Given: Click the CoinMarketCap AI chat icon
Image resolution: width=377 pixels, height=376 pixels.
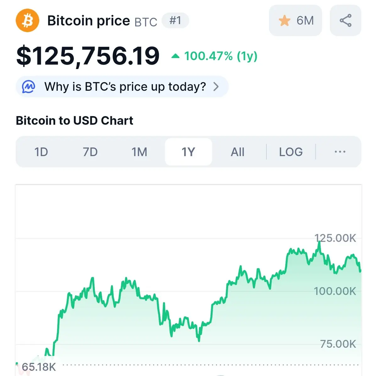Looking at the screenshot, I should [x=29, y=87].
